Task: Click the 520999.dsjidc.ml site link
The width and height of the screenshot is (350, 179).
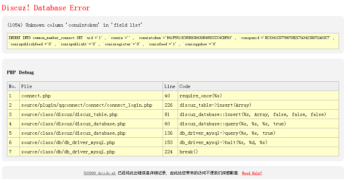Action: 100,173
